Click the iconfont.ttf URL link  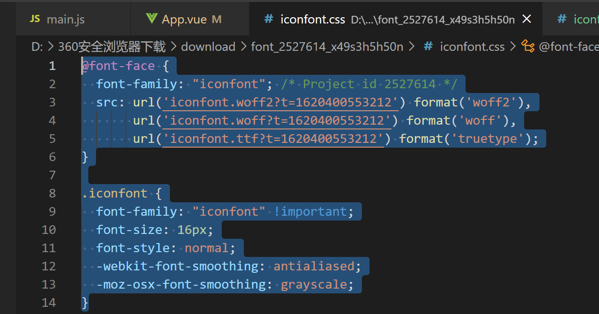[x=274, y=139]
